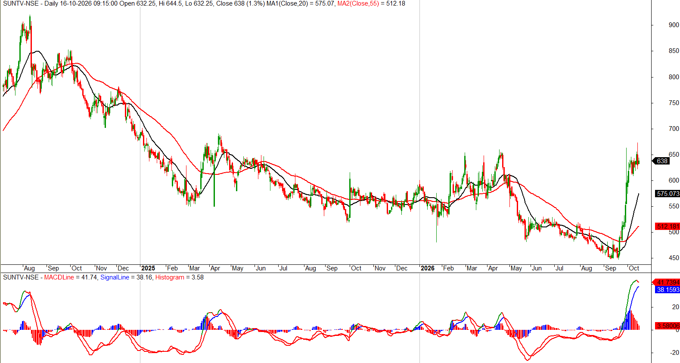The height and width of the screenshot is (363, 680).
Task: Click the 800 price axis label
Action: tap(674, 77)
